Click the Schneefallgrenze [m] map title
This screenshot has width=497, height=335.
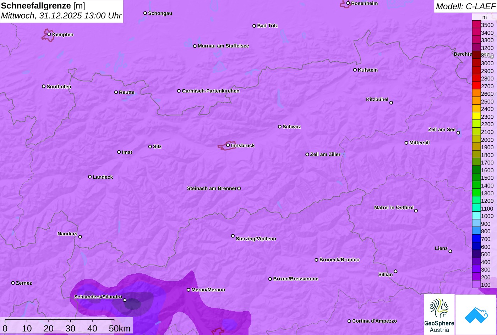tap(43, 6)
